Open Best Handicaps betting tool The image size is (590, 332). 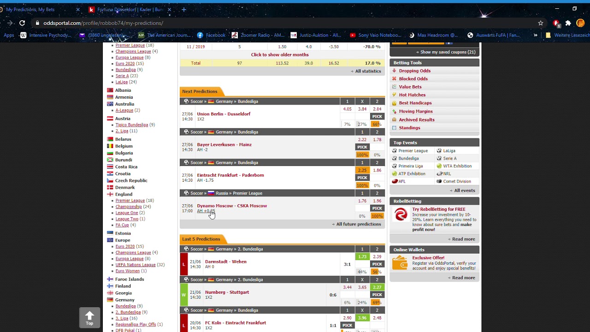[x=415, y=103]
